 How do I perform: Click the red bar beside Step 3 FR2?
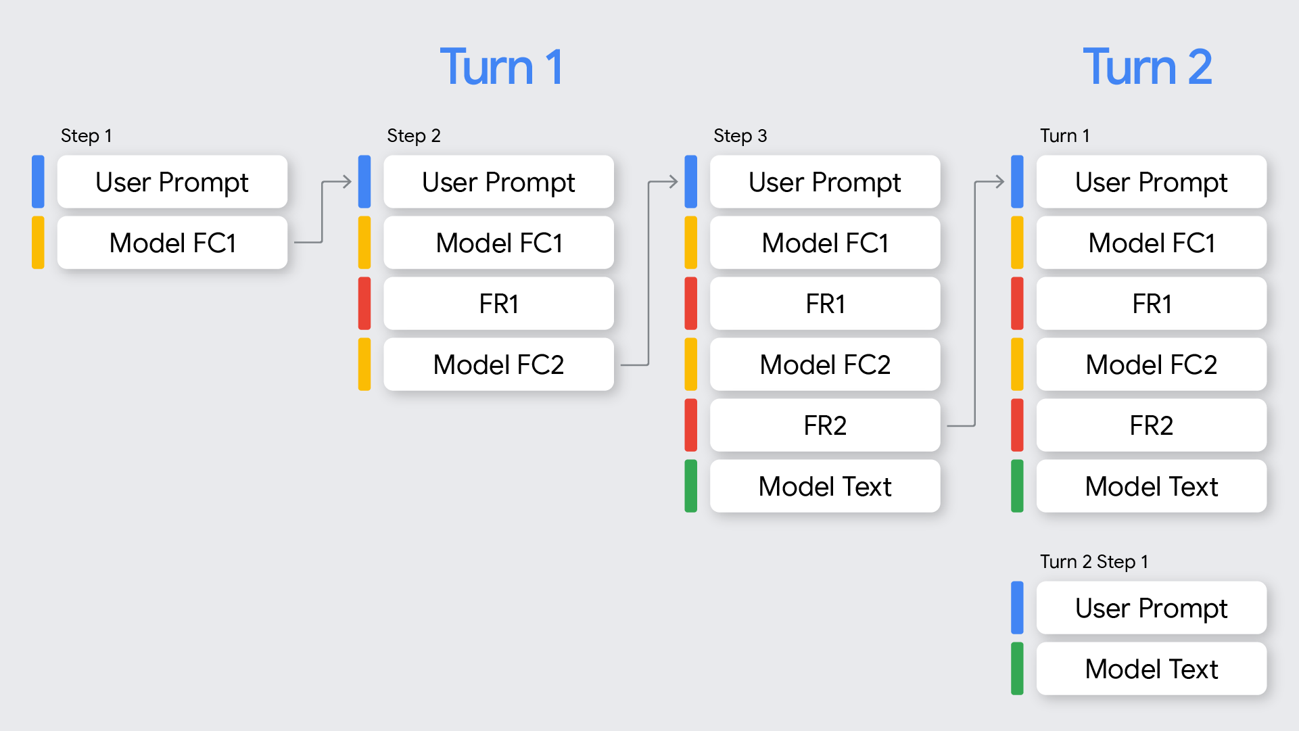690,425
